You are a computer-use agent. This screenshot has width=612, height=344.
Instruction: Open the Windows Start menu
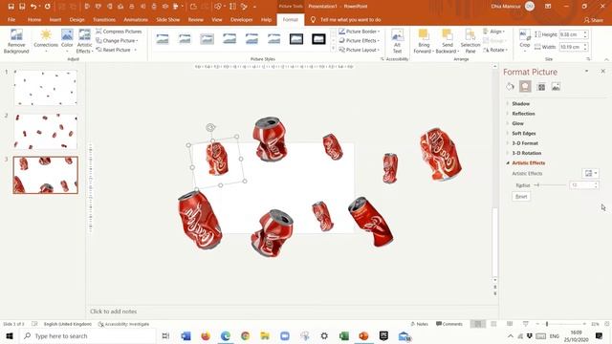coord(10,335)
